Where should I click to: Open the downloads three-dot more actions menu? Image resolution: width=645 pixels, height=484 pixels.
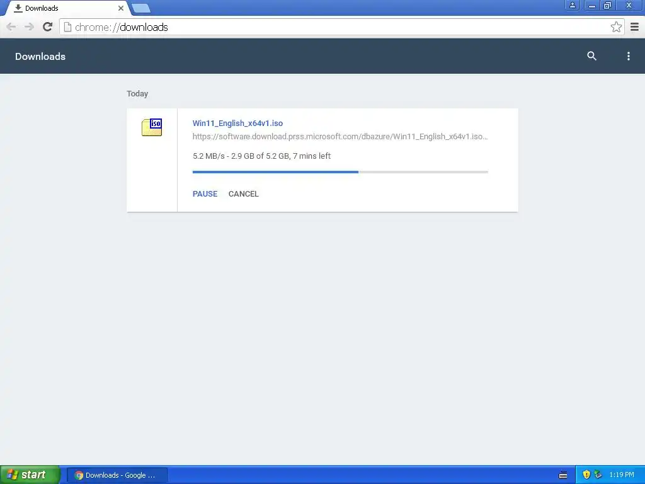point(628,56)
